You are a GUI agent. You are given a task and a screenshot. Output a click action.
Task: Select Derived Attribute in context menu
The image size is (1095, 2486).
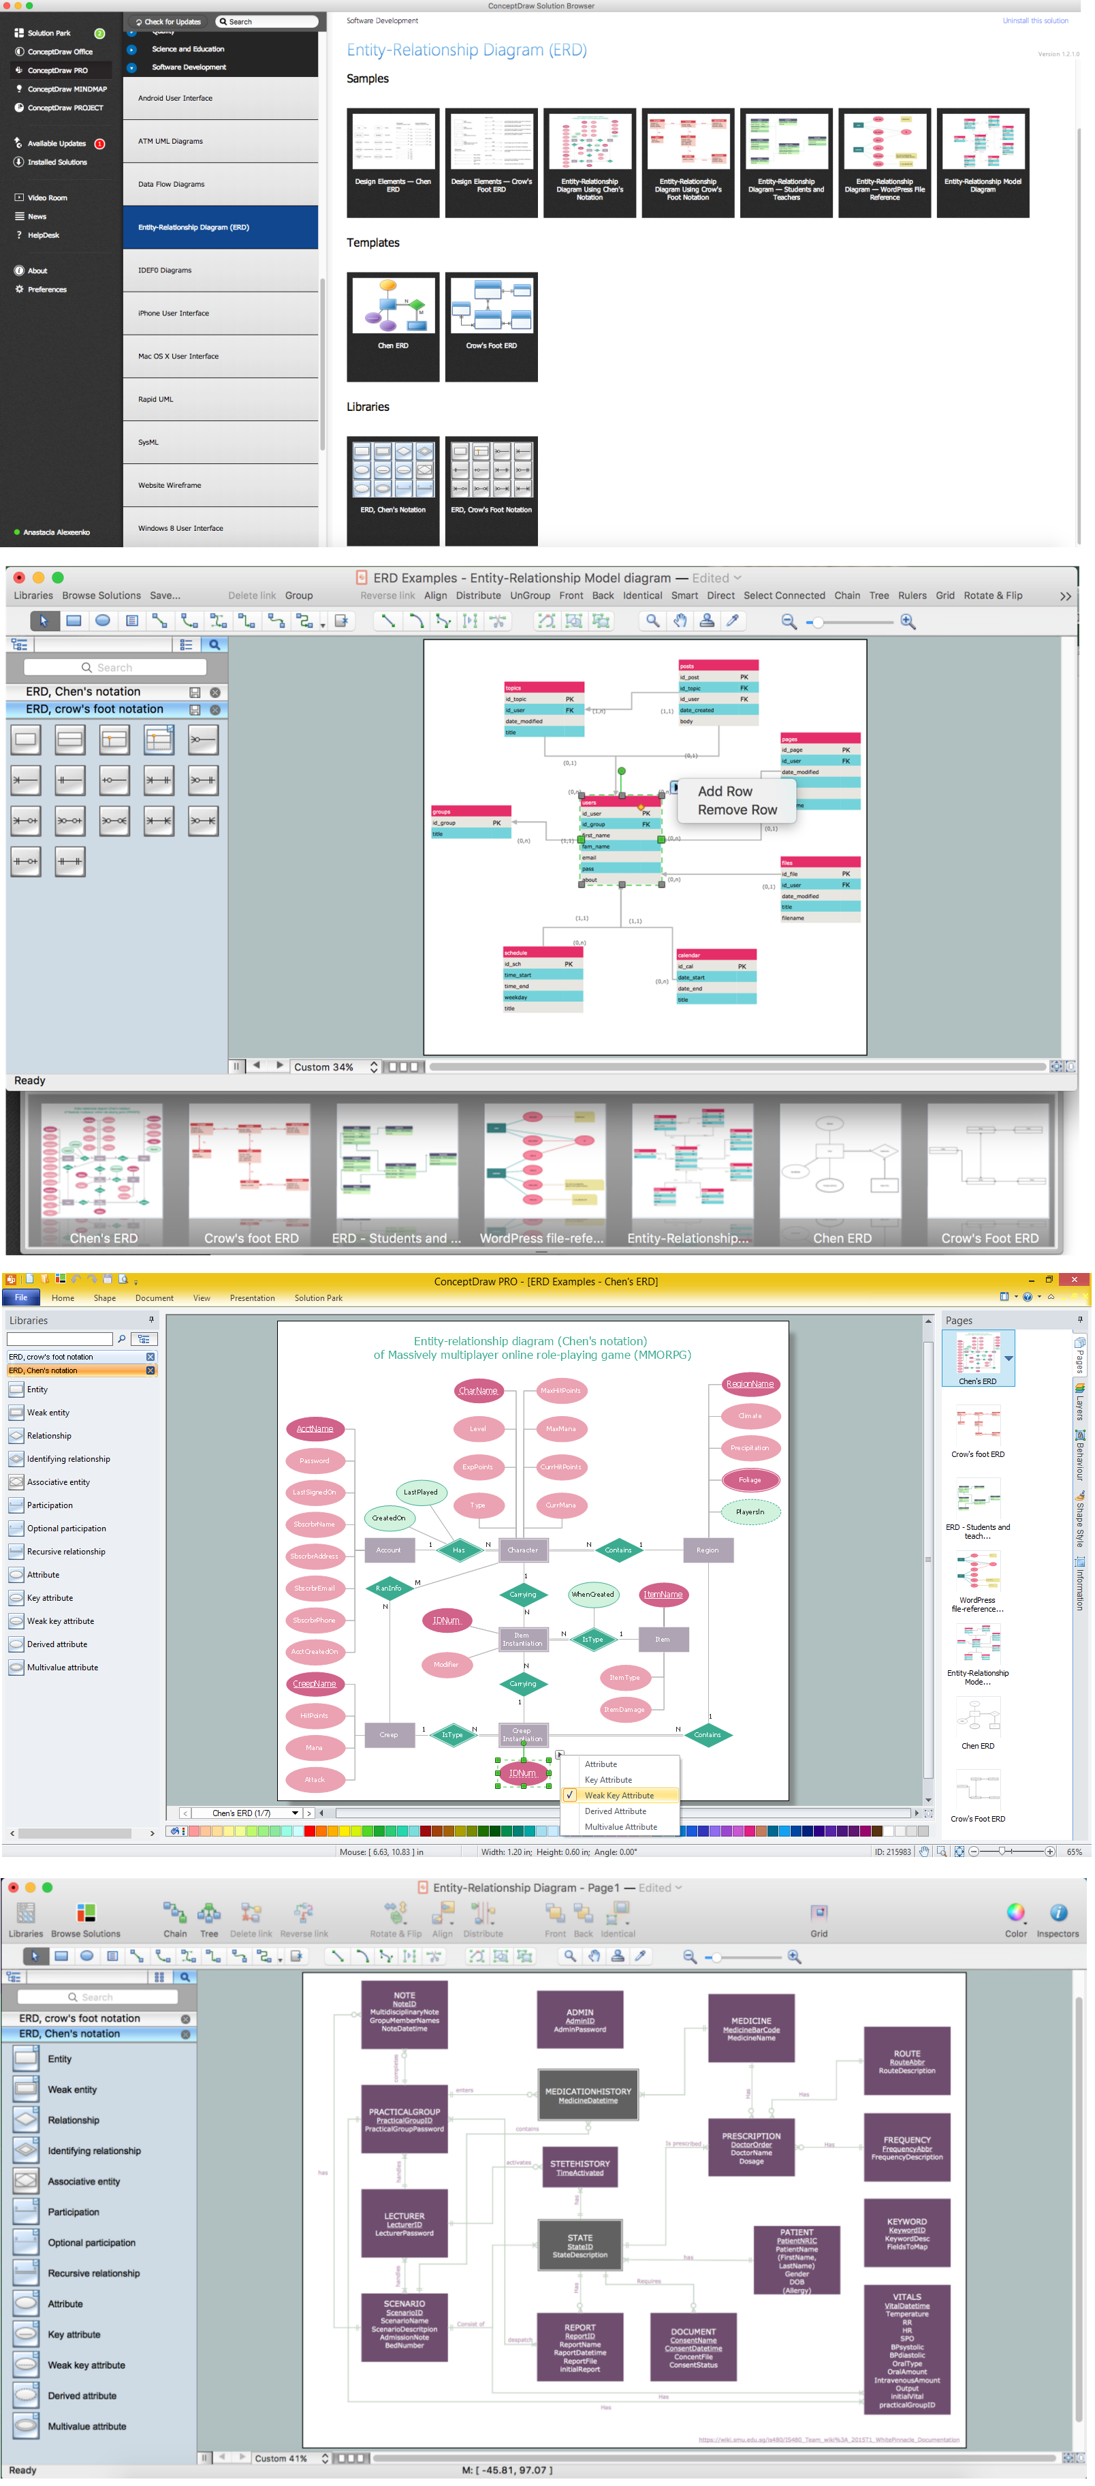[614, 1811]
